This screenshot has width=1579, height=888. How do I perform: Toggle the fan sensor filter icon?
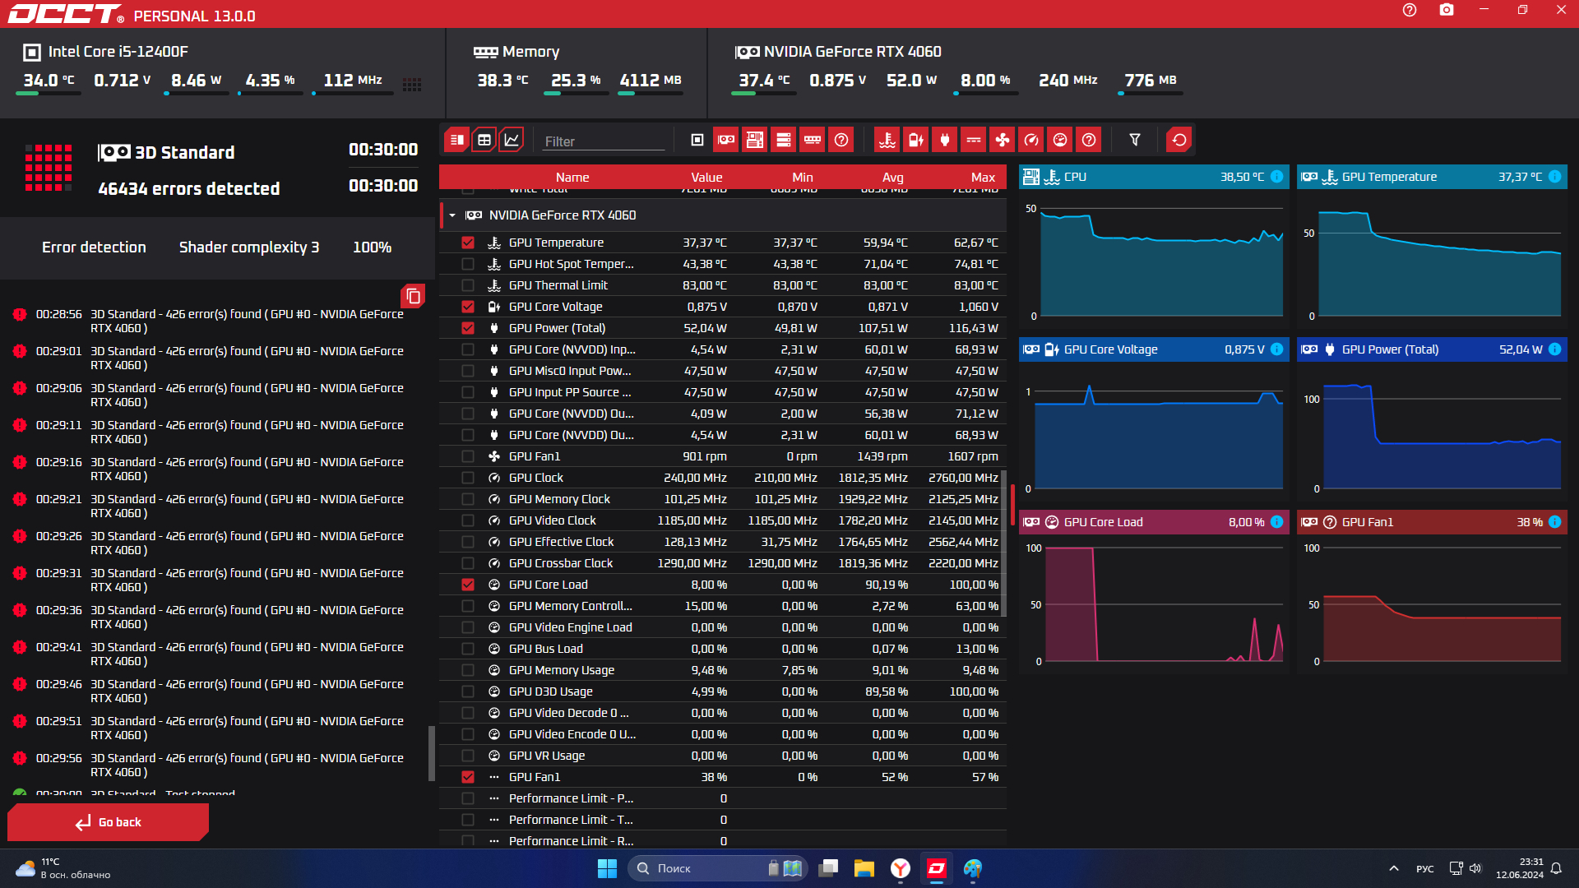(1003, 140)
